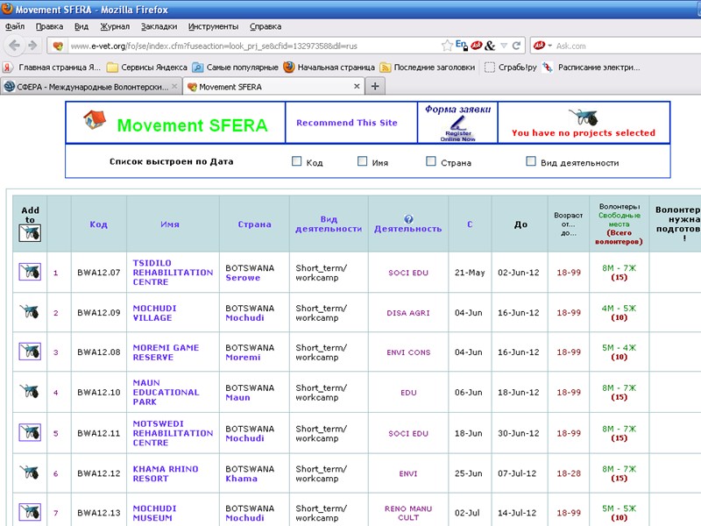Click the Movement SFERA home house icon
This screenshot has width=701, height=526.
[x=95, y=120]
